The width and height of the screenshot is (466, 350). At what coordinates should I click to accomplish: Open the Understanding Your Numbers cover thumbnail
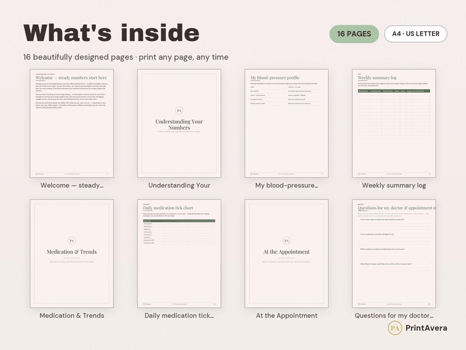coord(179,123)
